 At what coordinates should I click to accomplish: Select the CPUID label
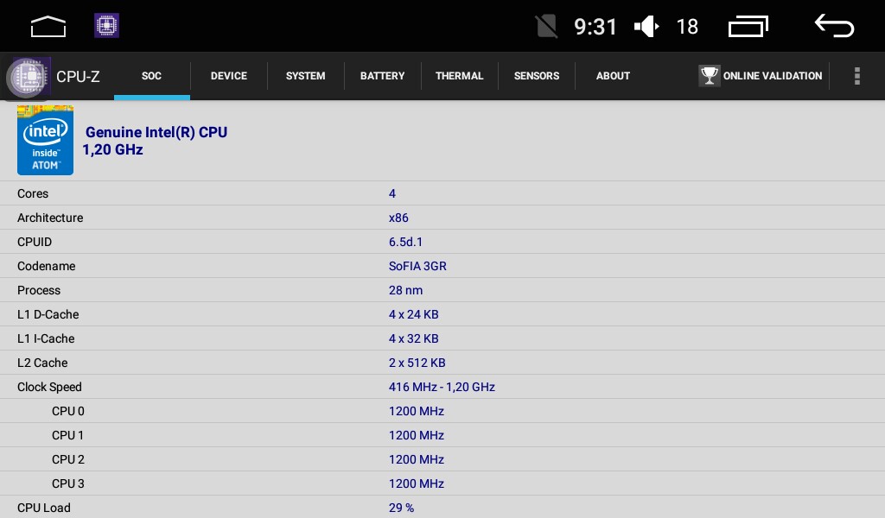tap(35, 242)
